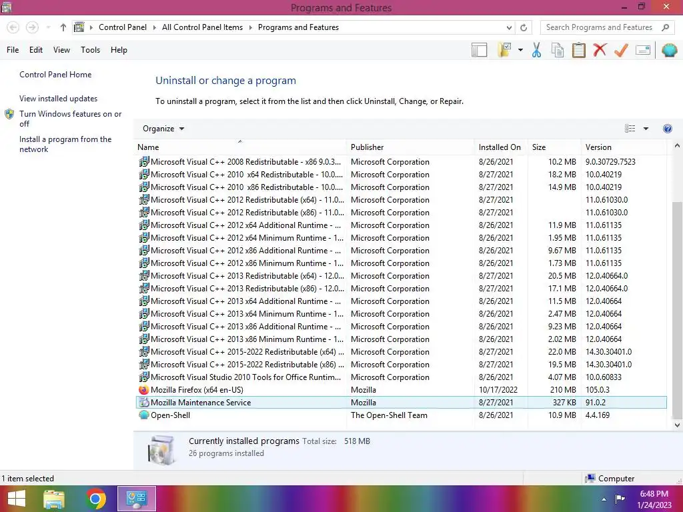Click the list scrollbar down arrow
This screenshot has height=512, width=683.
pos(677,425)
